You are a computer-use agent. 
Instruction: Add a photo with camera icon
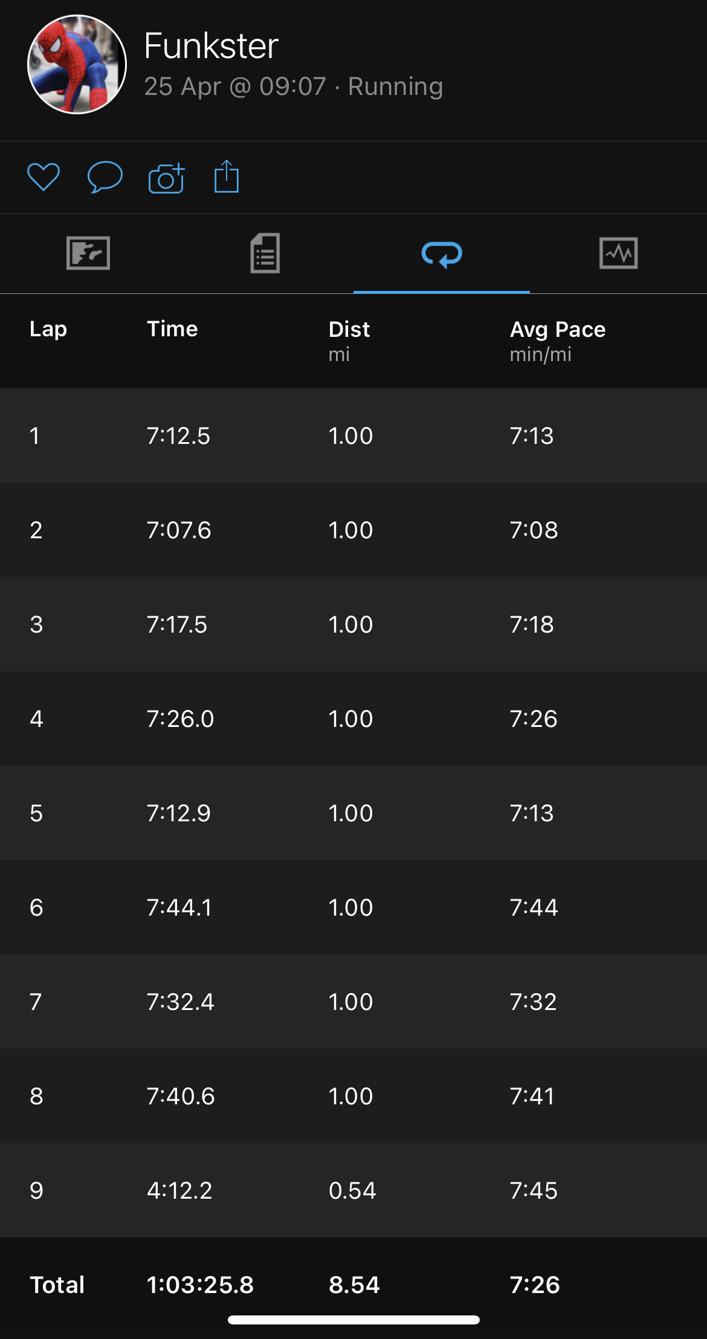[x=166, y=178]
